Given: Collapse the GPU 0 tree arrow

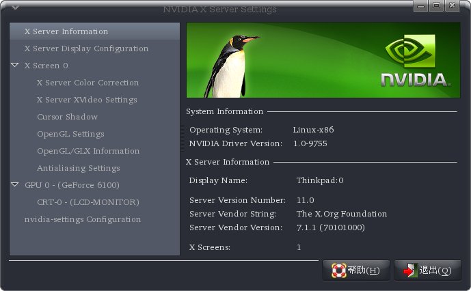Looking at the screenshot, I should (x=15, y=184).
